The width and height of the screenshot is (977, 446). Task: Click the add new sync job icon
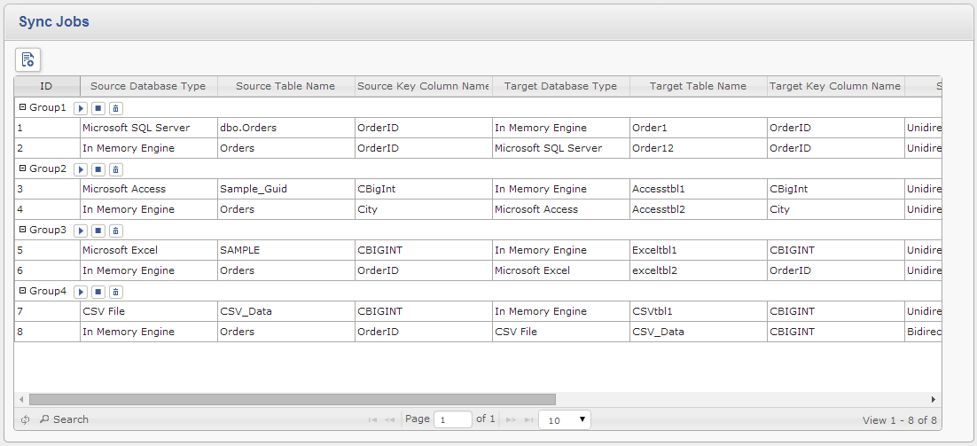tap(27, 59)
